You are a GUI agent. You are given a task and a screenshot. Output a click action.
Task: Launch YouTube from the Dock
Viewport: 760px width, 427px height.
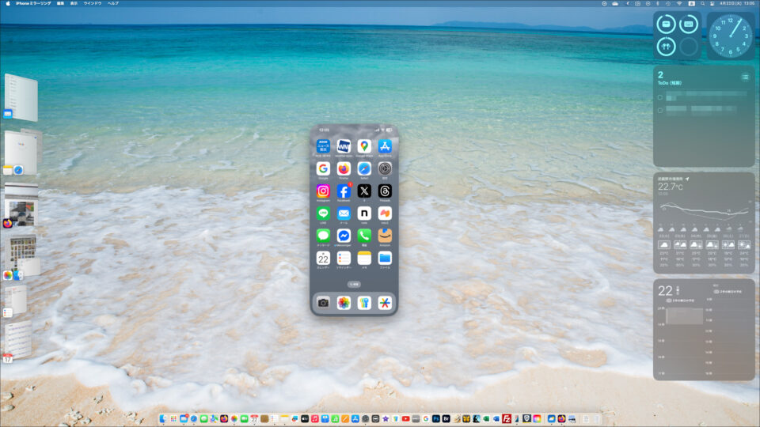(405, 419)
